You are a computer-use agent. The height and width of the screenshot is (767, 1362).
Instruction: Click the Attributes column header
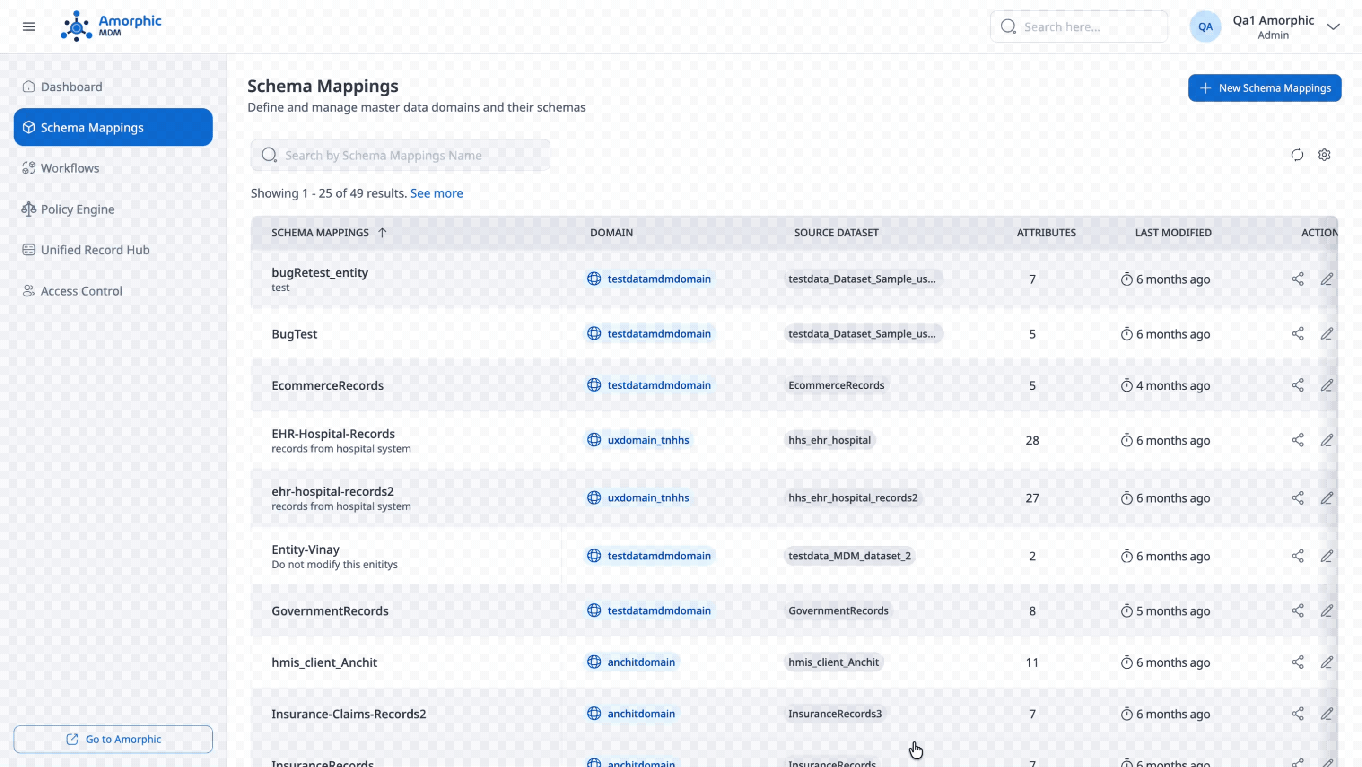pos(1046,233)
